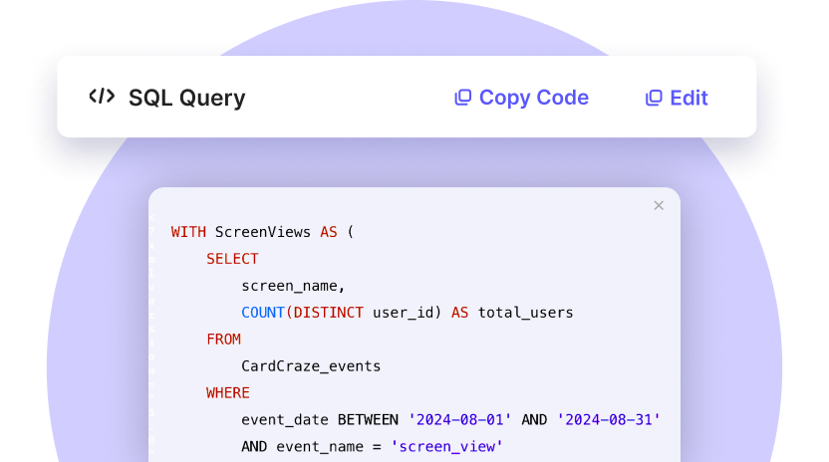Click the 'screen_view' string value
This screenshot has height=462, width=829.
(x=446, y=447)
